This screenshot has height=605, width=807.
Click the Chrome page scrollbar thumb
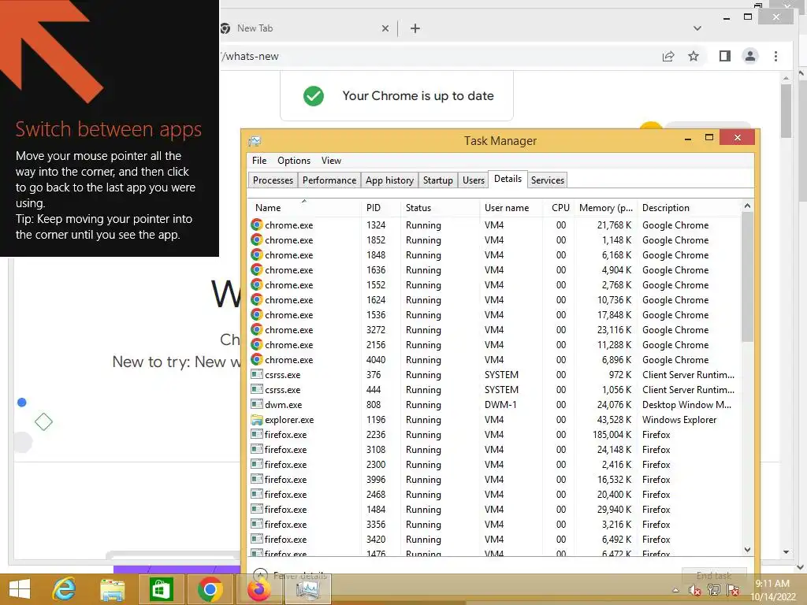pos(786,110)
